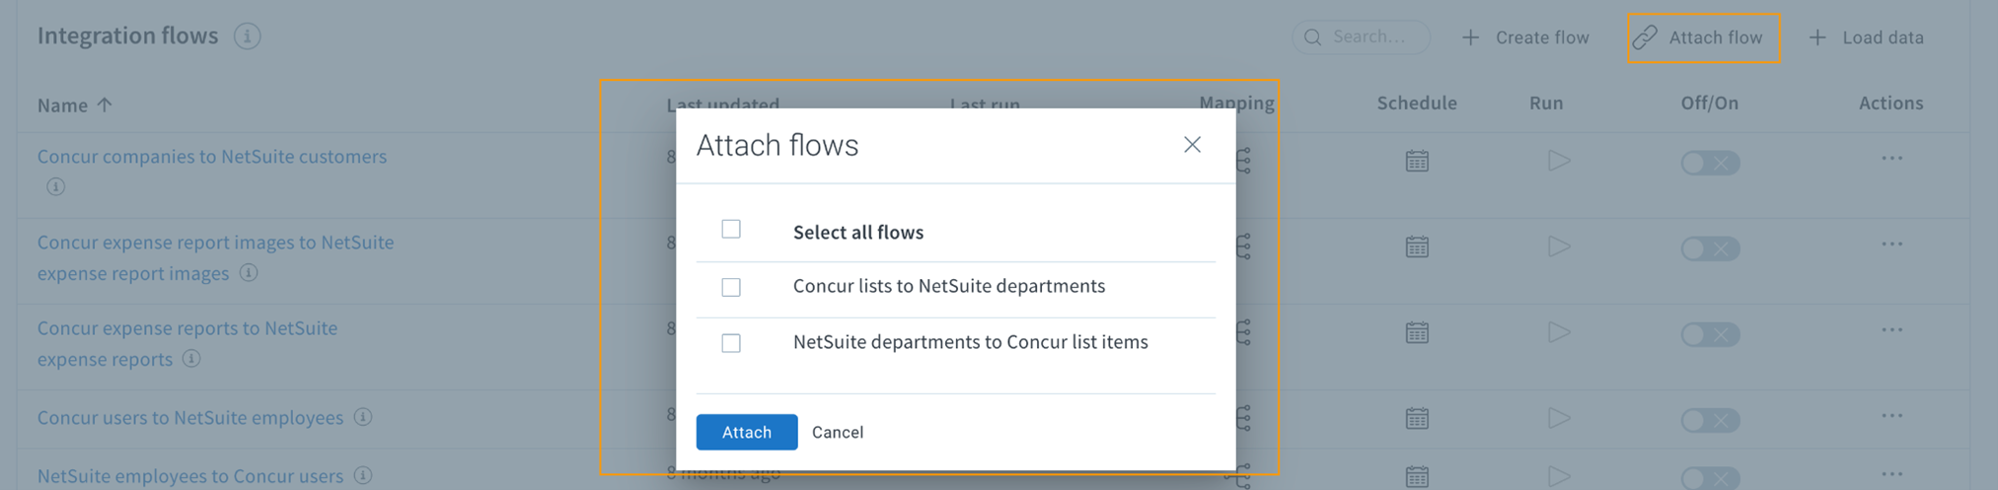Run the Concur expense report images flow
Image resolution: width=1998 pixels, height=490 pixels.
[x=1559, y=246]
